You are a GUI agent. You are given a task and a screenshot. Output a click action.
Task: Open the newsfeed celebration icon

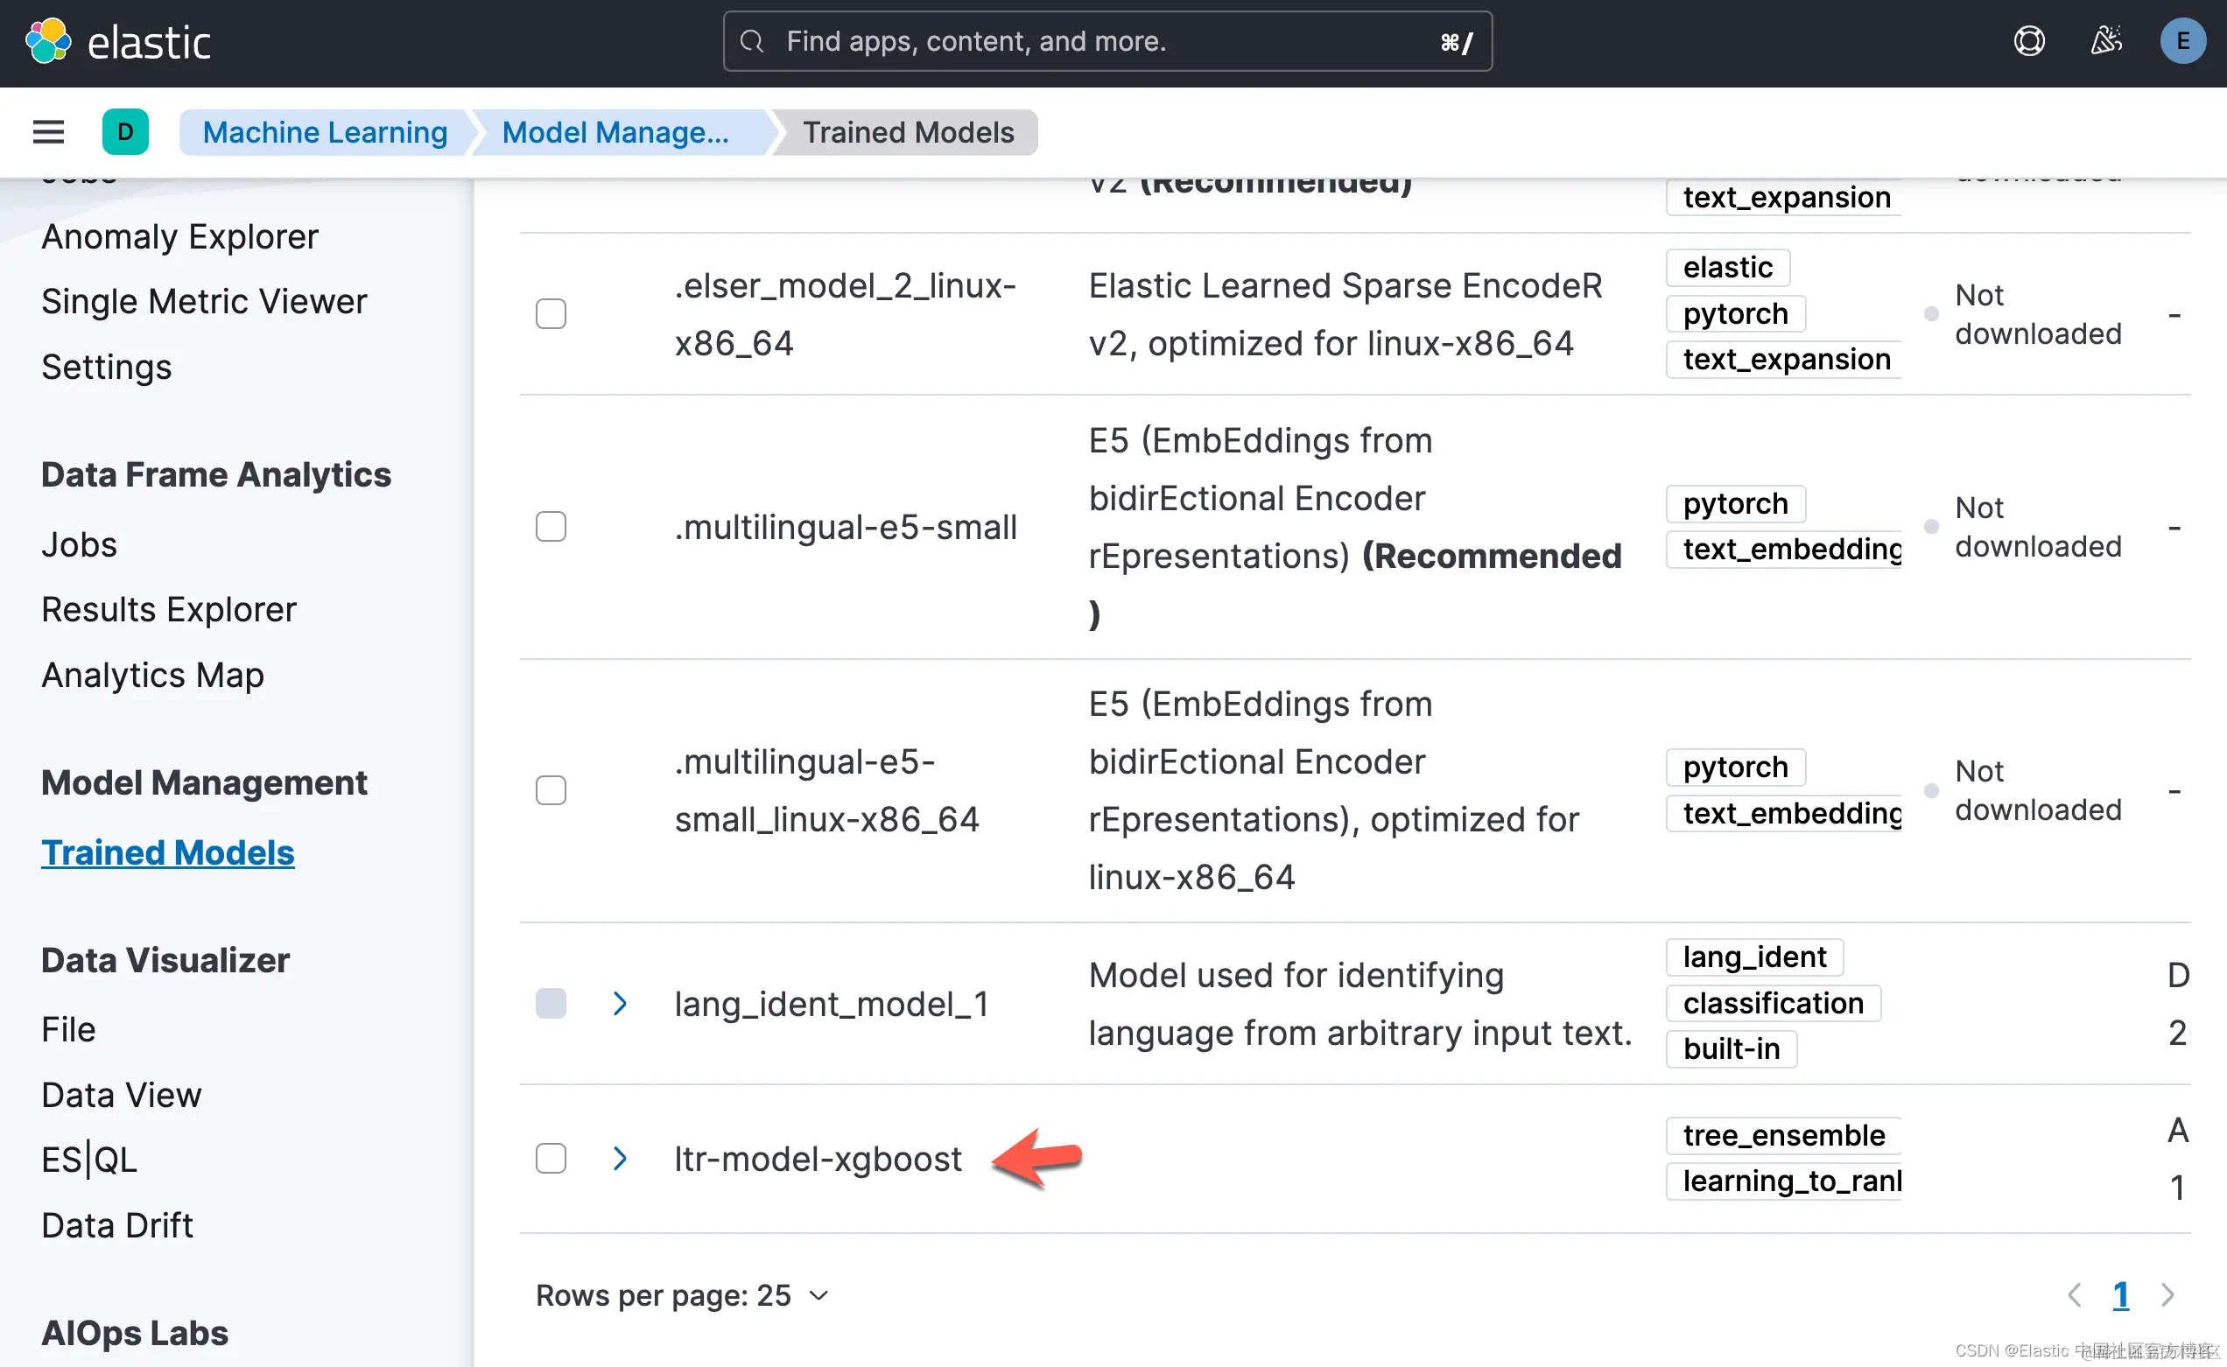click(2106, 42)
